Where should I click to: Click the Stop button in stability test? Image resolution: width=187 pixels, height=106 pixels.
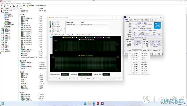(x=60, y=79)
